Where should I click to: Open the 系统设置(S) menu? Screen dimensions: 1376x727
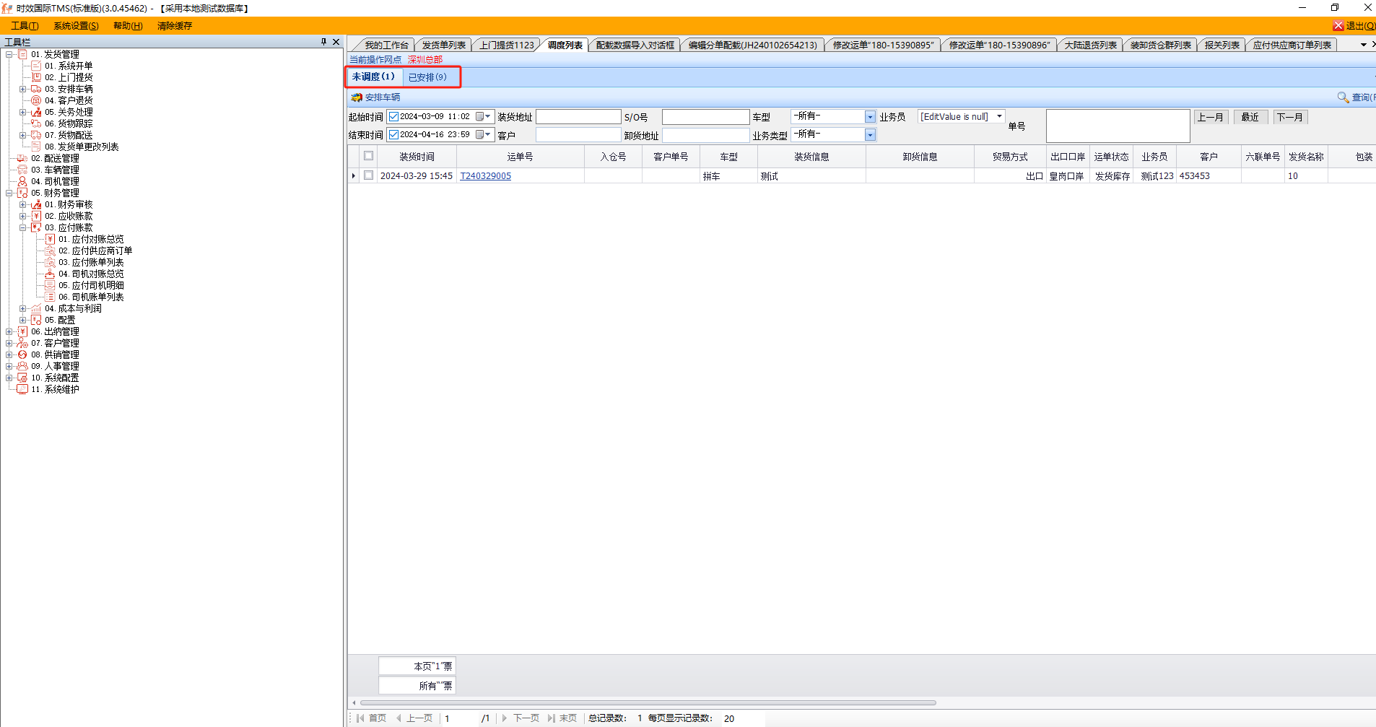[76, 26]
